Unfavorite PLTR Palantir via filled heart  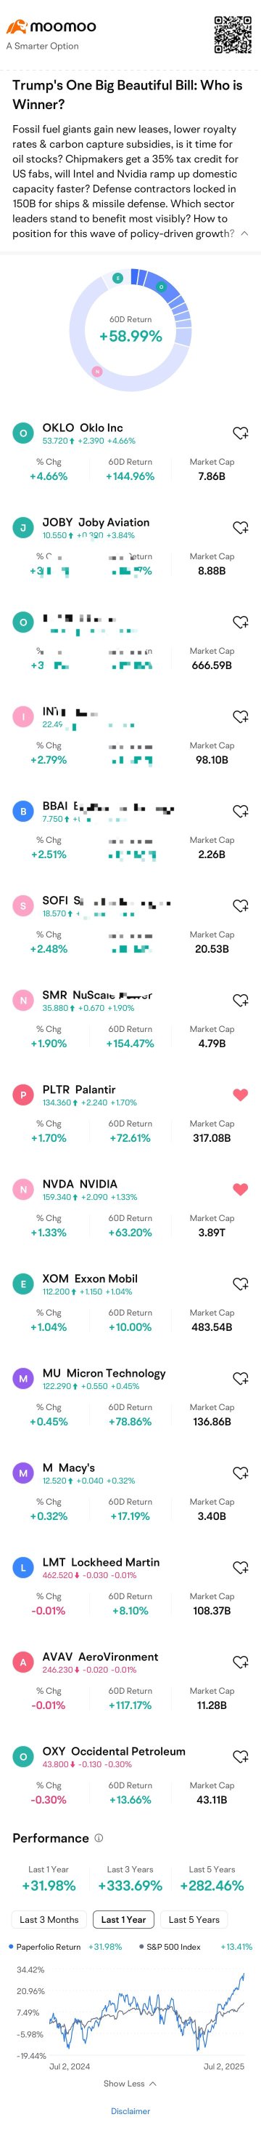coord(241,1094)
